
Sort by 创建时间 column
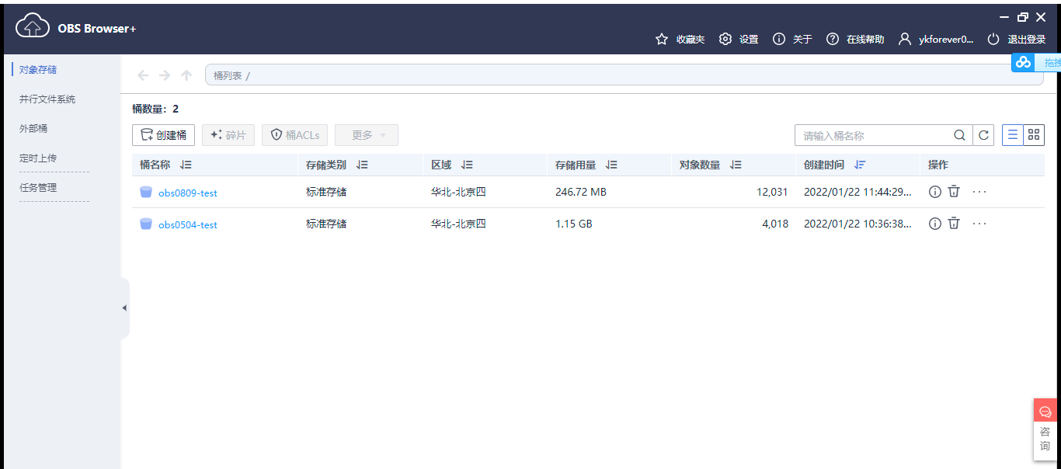click(860, 165)
